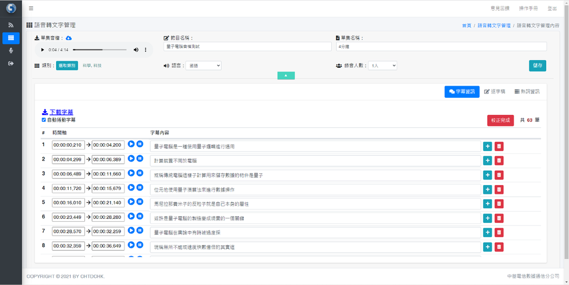
Task: Pause subtitle row 1 segment
Action: click(x=139, y=144)
